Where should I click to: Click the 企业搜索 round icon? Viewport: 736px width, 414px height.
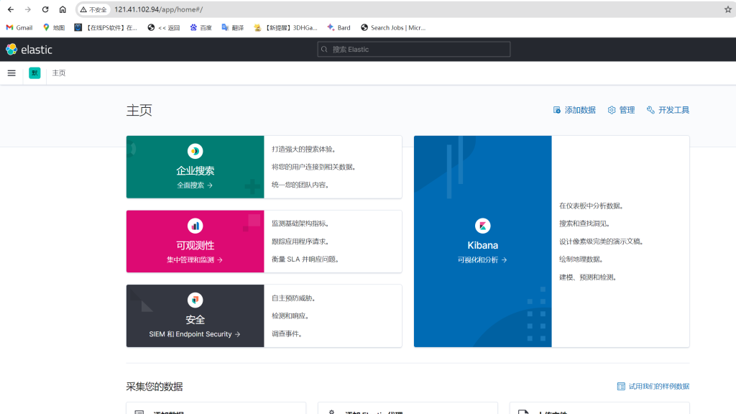tap(195, 151)
